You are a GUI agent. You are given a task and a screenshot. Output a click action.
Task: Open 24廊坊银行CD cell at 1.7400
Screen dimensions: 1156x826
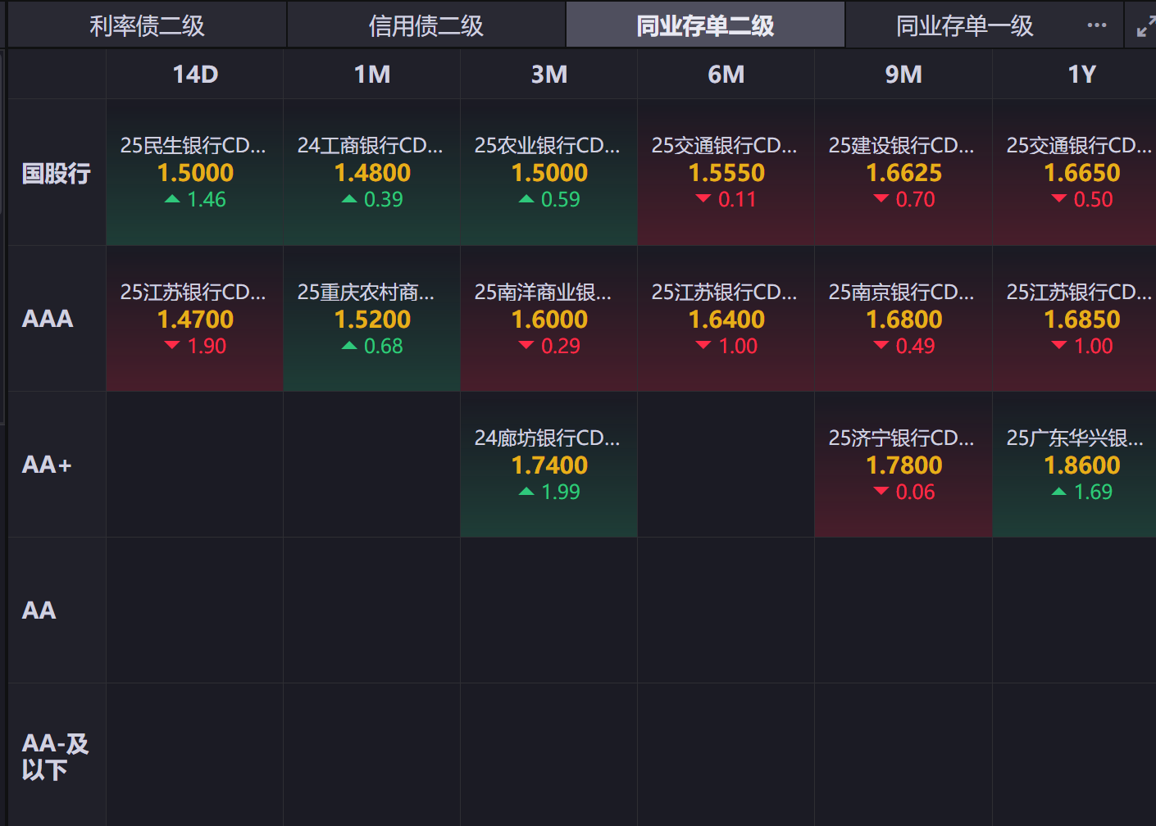[549, 465]
